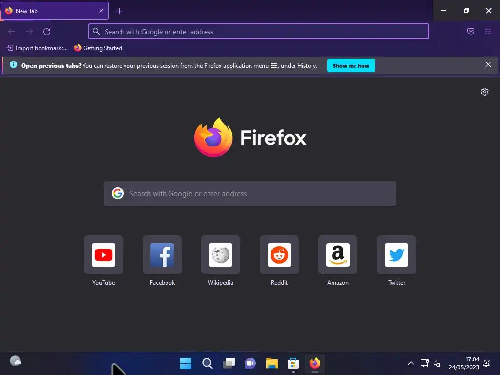
Task: Click Firefox icon on taskbar
Action: click(x=315, y=363)
